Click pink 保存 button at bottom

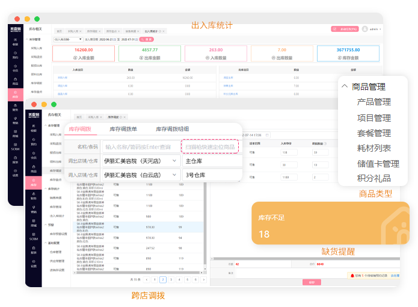[x=312, y=282]
